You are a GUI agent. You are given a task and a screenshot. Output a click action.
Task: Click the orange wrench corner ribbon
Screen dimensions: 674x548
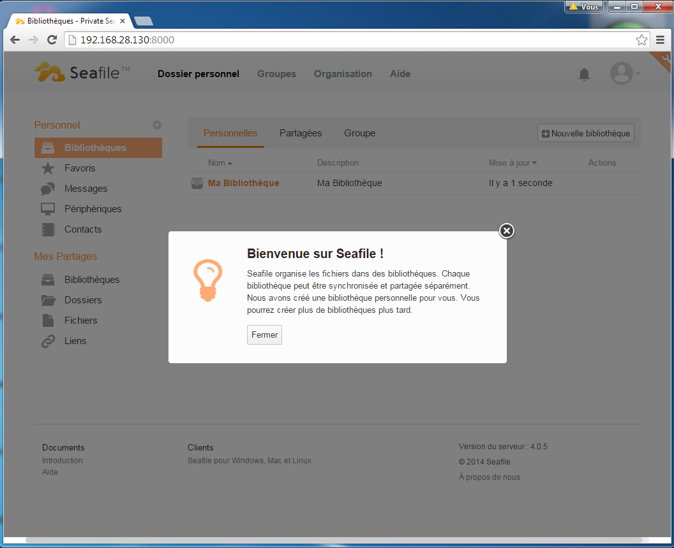pyautogui.click(x=664, y=60)
